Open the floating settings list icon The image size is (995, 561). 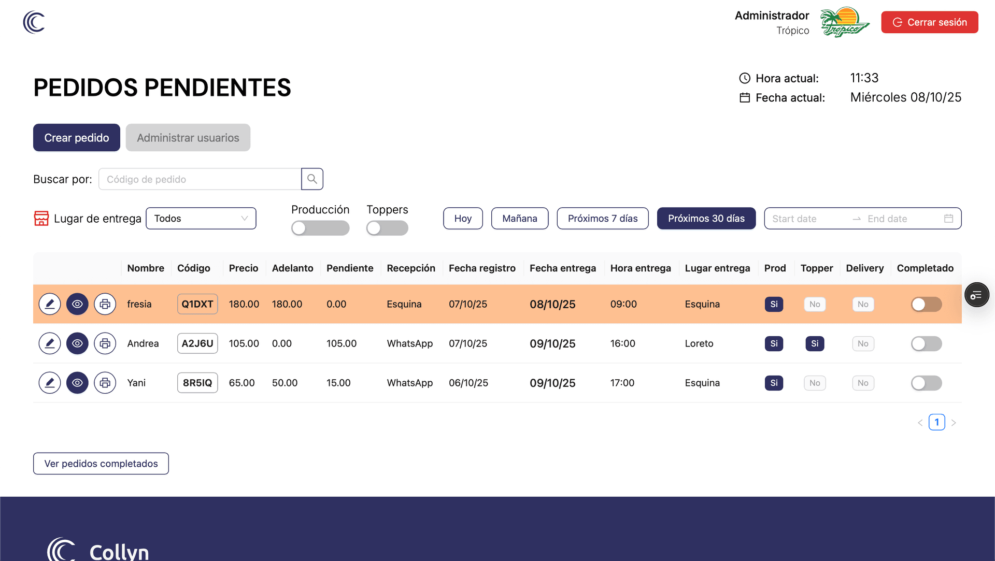(x=976, y=295)
